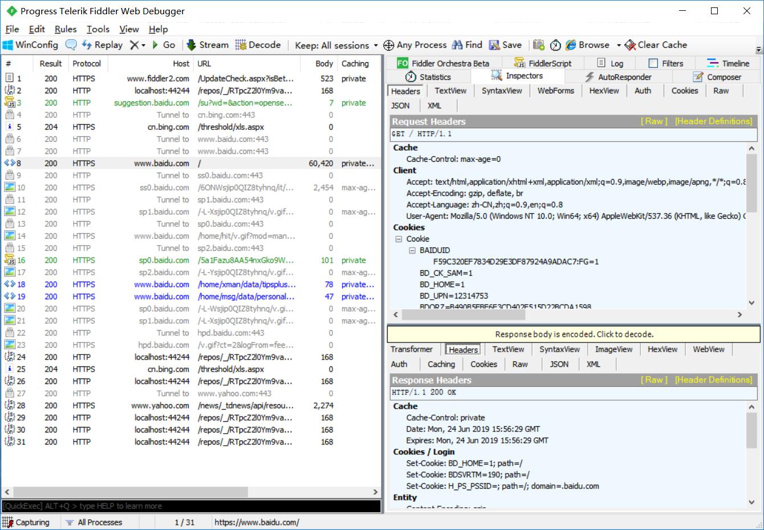Open the Remove sessions X dropdown
The height and width of the screenshot is (530, 764).
tap(137, 45)
